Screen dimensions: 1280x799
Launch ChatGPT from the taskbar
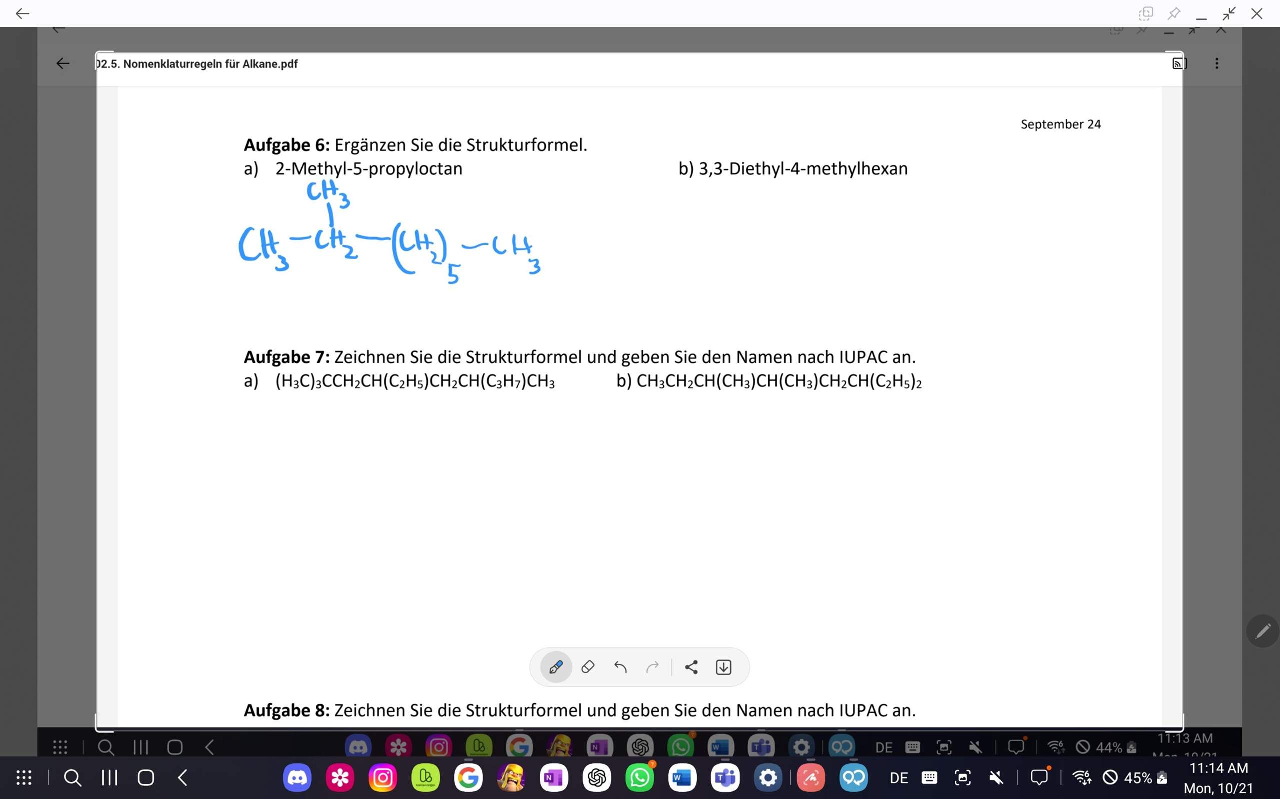point(597,777)
